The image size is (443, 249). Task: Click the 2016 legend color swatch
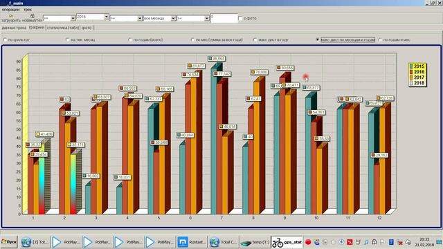(x=411, y=72)
